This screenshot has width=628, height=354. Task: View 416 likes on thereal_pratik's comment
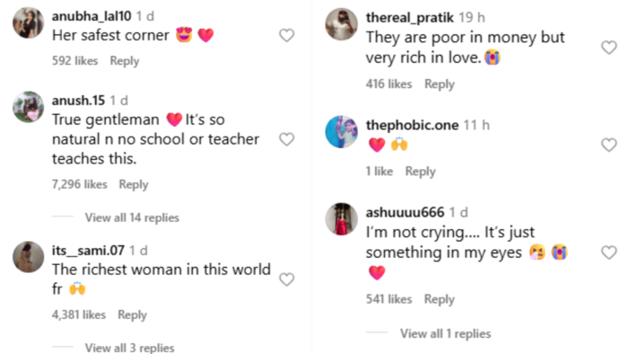pos(388,84)
